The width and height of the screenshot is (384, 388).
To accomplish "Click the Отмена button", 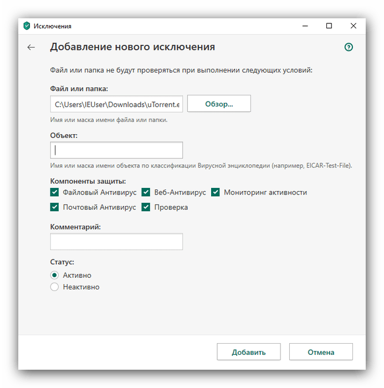I will click(321, 352).
